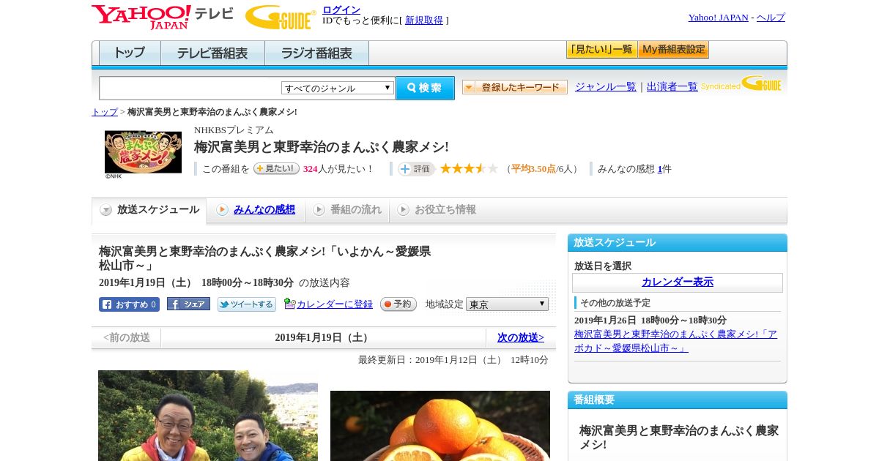Open the 出演者一覧 link
This screenshot has height=461, width=879.
click(x=672, y=86)
